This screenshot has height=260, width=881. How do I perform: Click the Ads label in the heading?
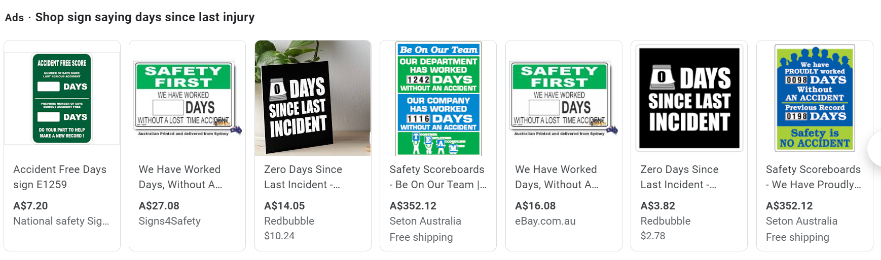pyautogui.click(x=14, y=18)
